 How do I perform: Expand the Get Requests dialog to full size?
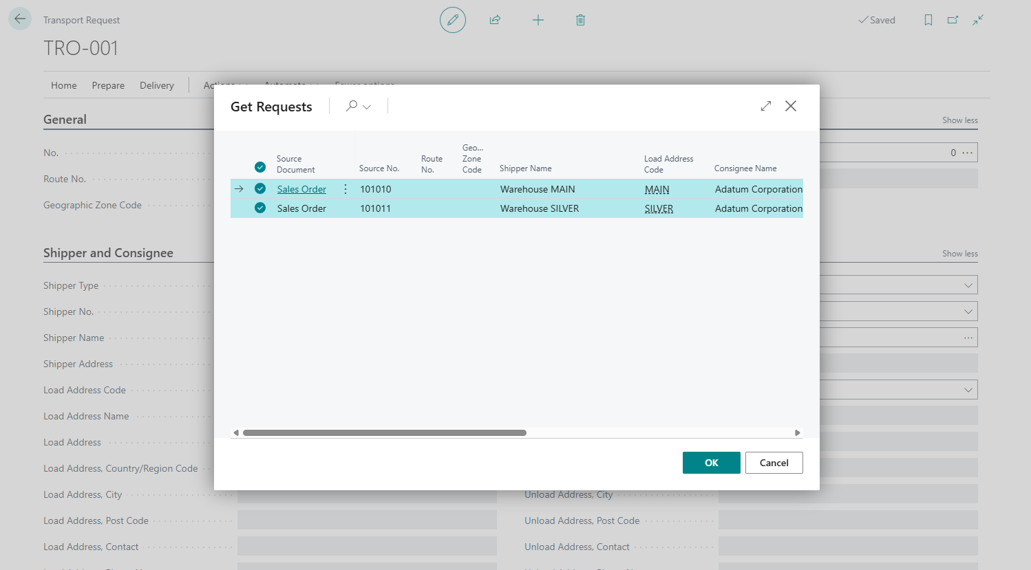click(765, 106)
